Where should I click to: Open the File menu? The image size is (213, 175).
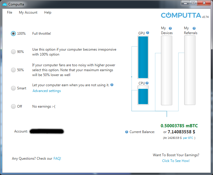point(10,12)
